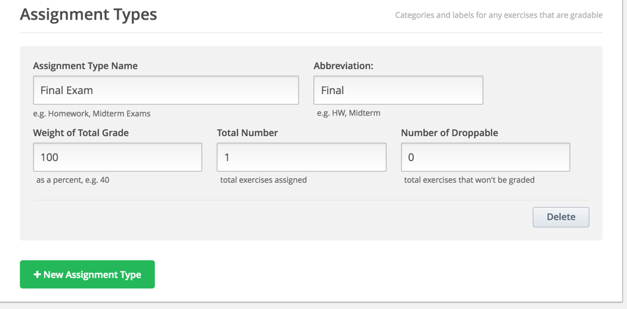Click the 'total exercises assigned' helper text
The height and width of the screenshot is (309, 627).
click(263, 179)
